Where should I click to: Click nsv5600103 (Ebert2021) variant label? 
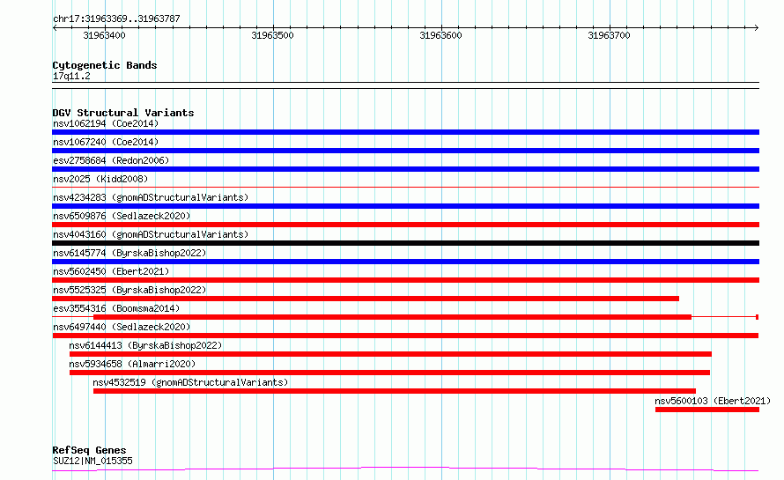(713, 401)
